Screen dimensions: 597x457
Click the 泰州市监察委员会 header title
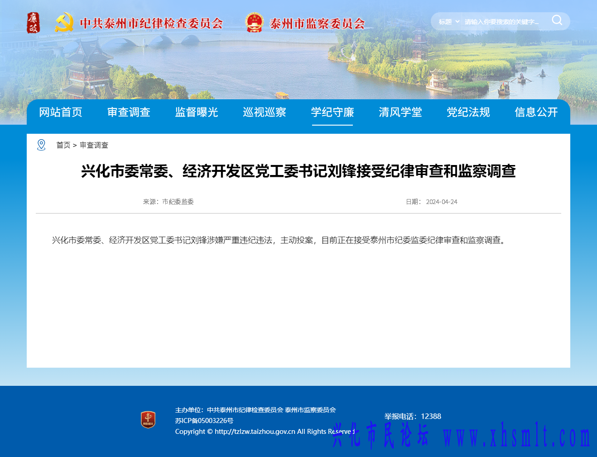(x=317, y=24)
